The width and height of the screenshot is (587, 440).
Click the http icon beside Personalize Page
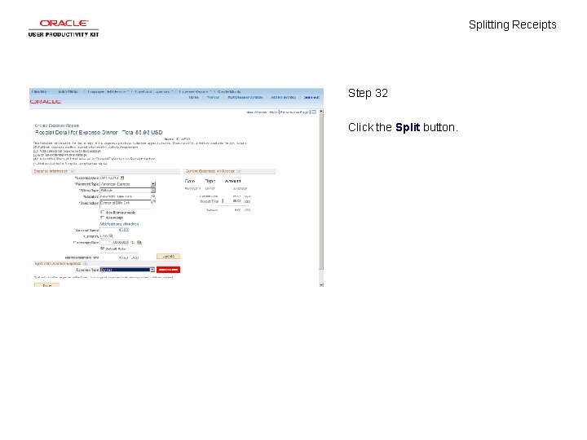(314, 112)
